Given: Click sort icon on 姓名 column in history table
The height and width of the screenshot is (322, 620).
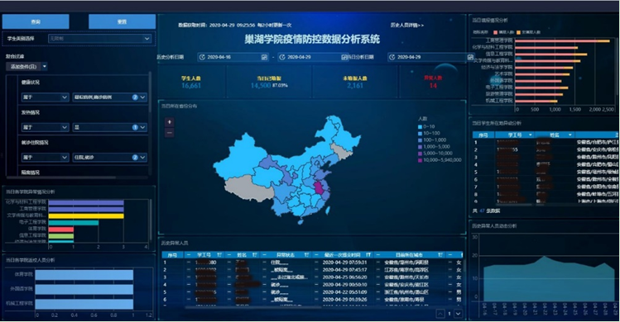Looking at the screenshot, I should coord(255,255).
